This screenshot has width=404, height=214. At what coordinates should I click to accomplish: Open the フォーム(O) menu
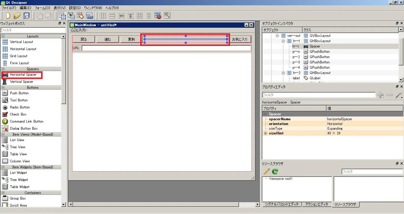tap(42, 8)
